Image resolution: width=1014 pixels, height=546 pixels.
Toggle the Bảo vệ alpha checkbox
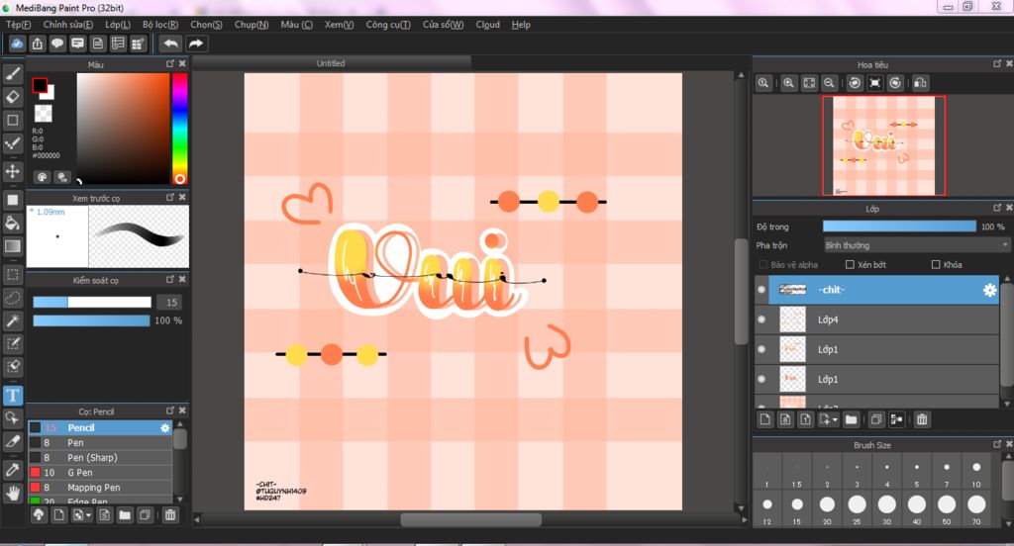[x=762, y=264]
